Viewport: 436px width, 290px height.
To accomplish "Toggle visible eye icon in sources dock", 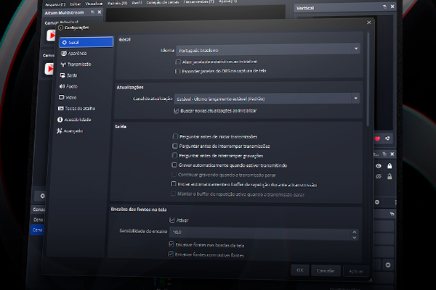I will coord(379,166).
